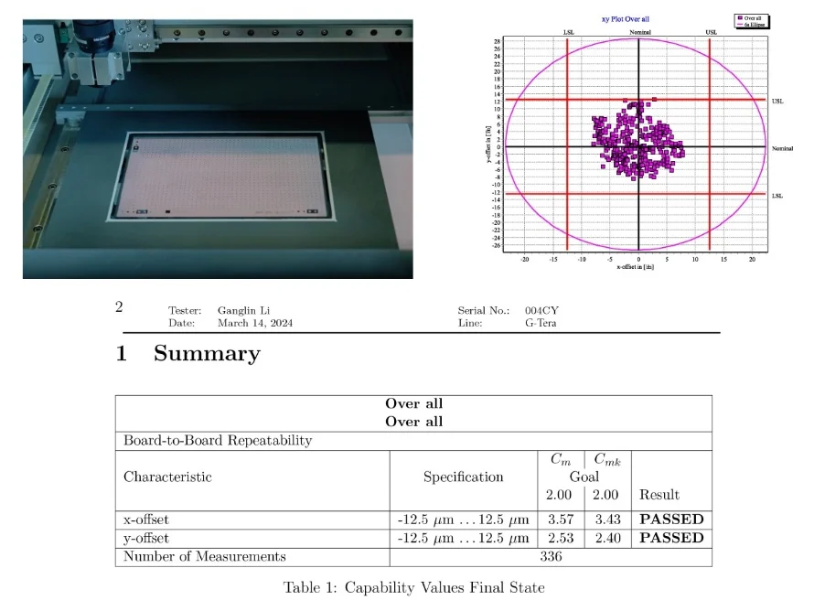Click the PASSED result for y-offset
814x611 pixels.
point(671,538)
